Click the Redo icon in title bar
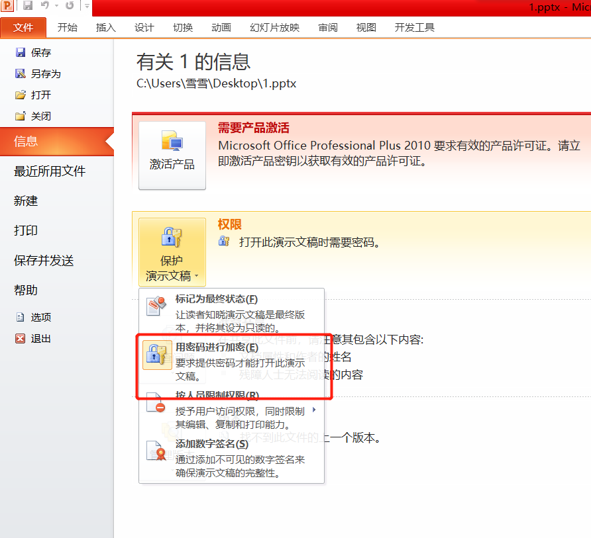591x538 pixels. pos(70,6)
